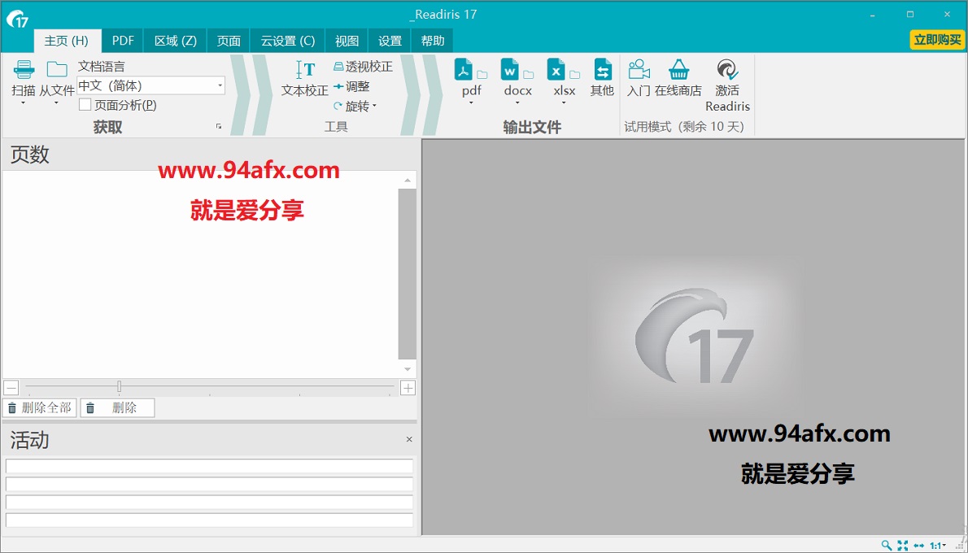Switch to the View (视图) tab
This screenshot has height=553, width=968.
point(347,41)
